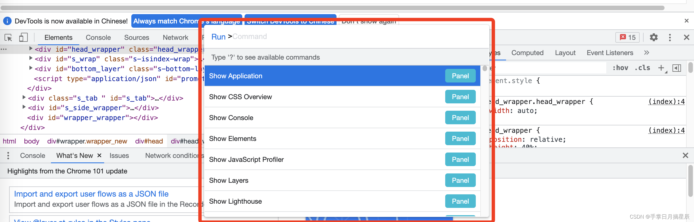694x222 pixels.
Task: Click the div#head breadcrumb
Action: (x=149, y=141)
